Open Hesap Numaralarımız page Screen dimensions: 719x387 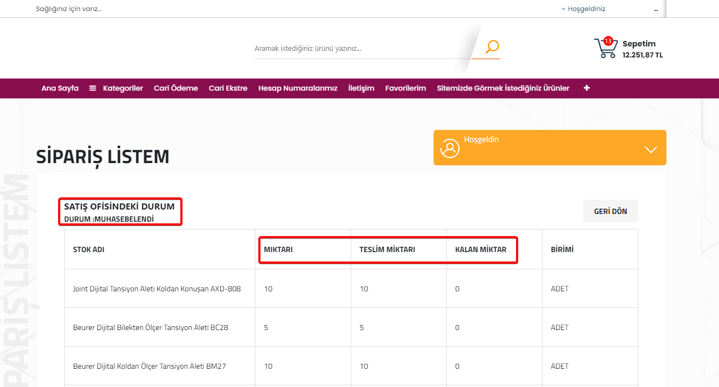click(298, 88)
